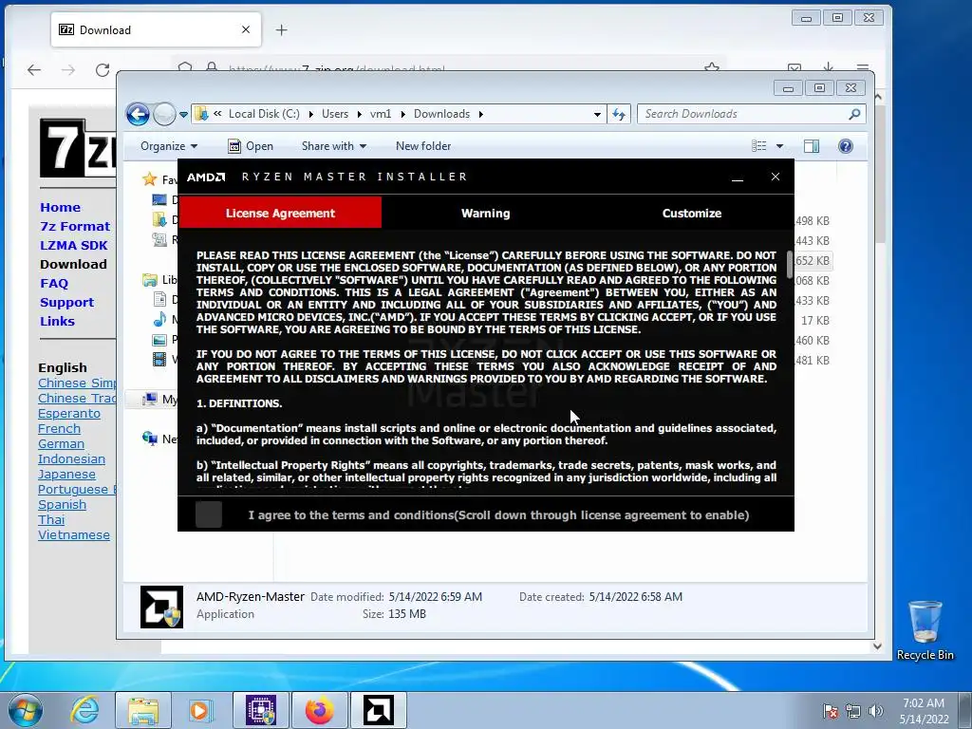This screenshot has height=729, width=972.
Task: Go forward in Explorer window
Action: [163, 114]
